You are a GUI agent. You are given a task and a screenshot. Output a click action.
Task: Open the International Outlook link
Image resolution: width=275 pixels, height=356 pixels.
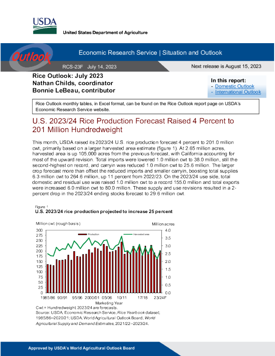click(x=238, y=92)
